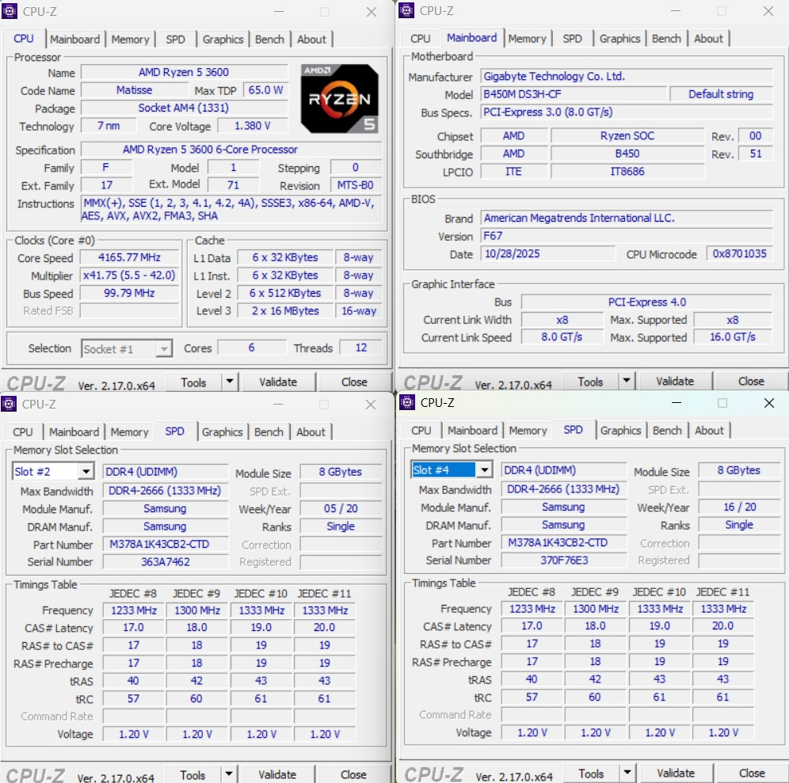The width and height of the screenshot is (789, 783).
Task: Click the Manufacturer Gigabyte Technology Co. Ltd. field
Action: [627, 77]
